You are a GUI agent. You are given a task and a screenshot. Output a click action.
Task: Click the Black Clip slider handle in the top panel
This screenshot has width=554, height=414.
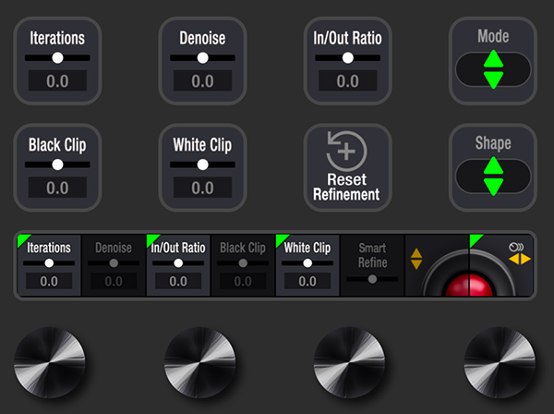(x=57, y=164)
